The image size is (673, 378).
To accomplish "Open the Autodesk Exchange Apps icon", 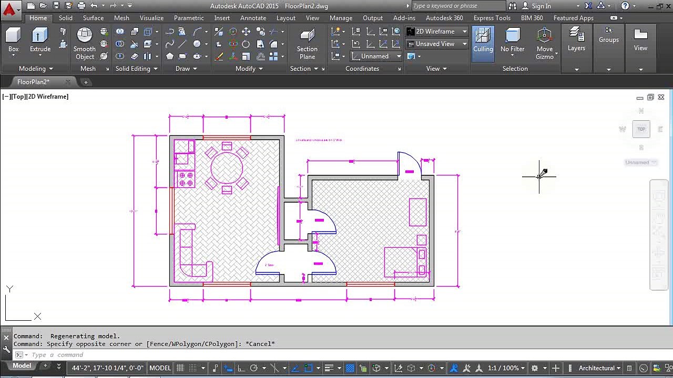I will (588, 6).
